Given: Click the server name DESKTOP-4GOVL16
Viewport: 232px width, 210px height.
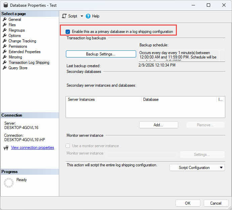Looking at the screenshot, I should [x=21, y=128].
